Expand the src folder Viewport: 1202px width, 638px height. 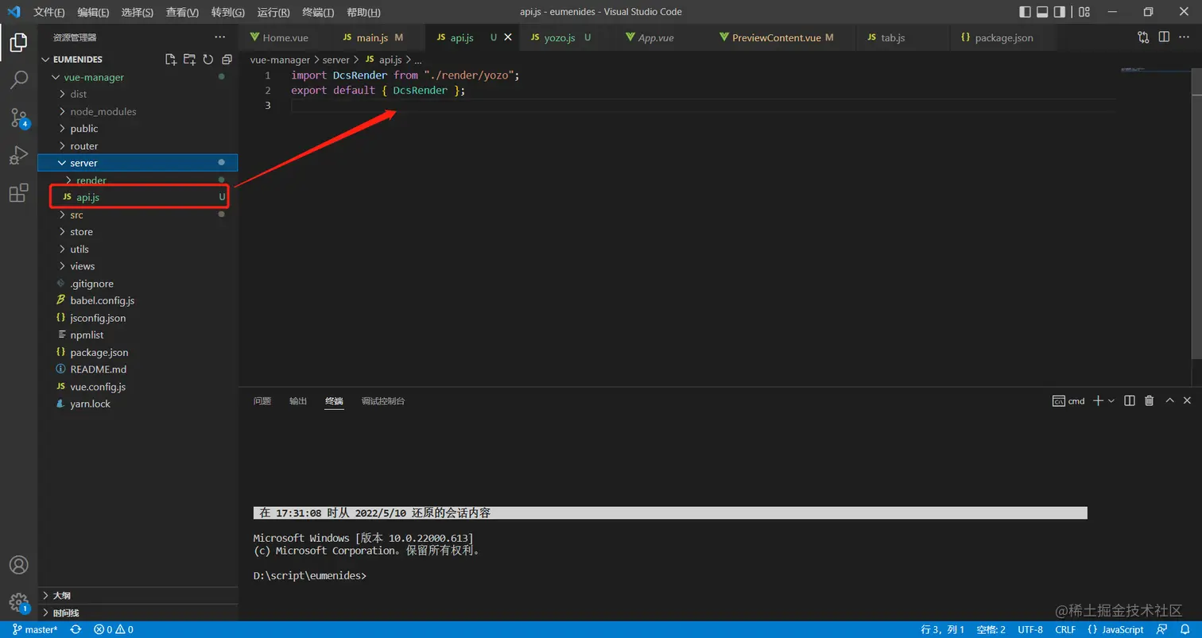click(x=138, y=215)
